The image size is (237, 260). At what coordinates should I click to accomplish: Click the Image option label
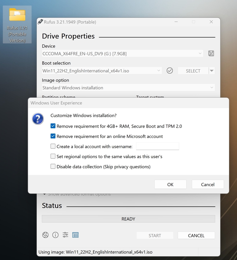pos(55,80)
